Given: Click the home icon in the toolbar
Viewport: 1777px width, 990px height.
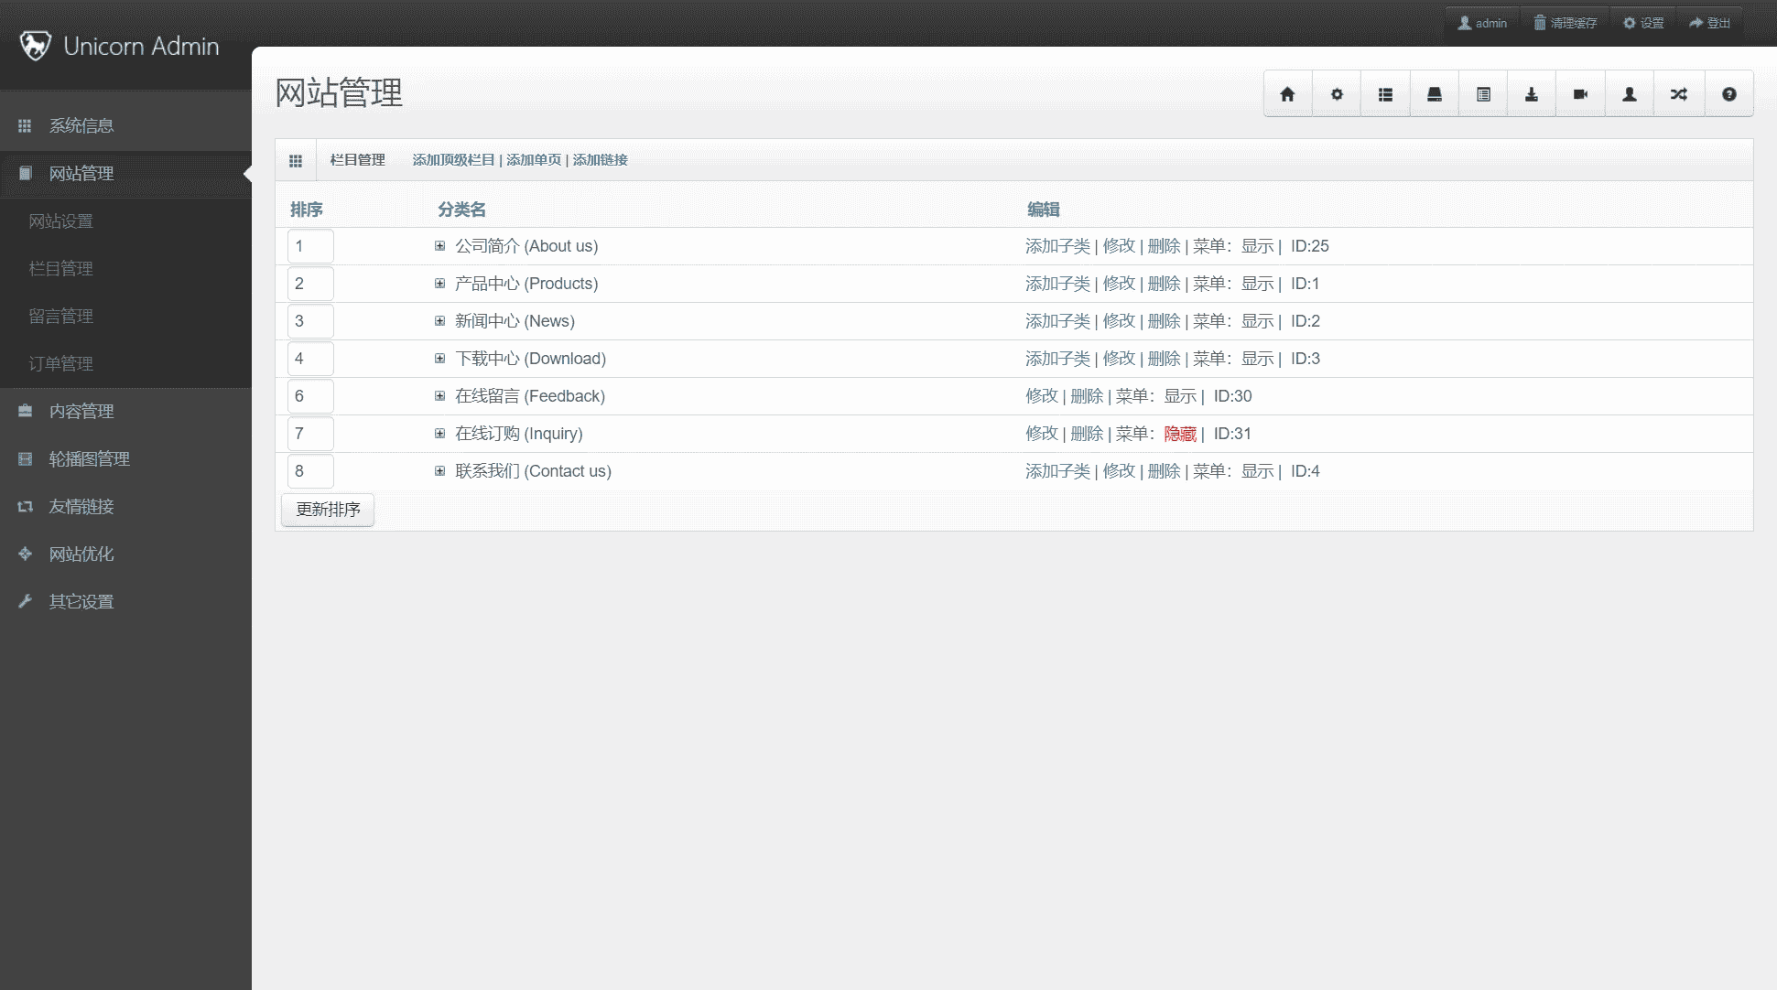Looking at the screenshot, I should pyautogui.click(x=1287, y=94).
